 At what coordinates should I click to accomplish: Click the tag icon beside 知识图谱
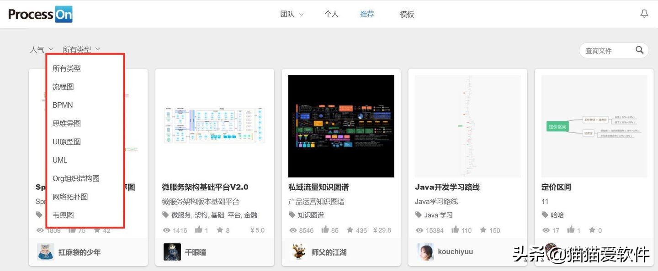[292, 215]
